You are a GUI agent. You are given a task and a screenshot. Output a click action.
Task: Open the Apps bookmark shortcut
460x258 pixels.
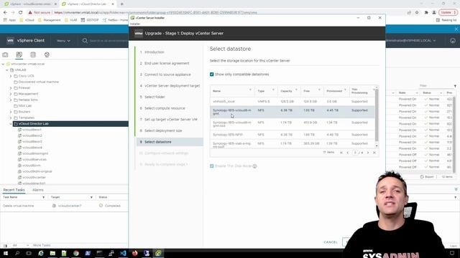tap(9, 20)
